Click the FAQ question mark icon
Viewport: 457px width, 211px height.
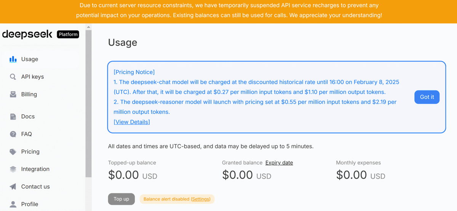coord(13,134)
